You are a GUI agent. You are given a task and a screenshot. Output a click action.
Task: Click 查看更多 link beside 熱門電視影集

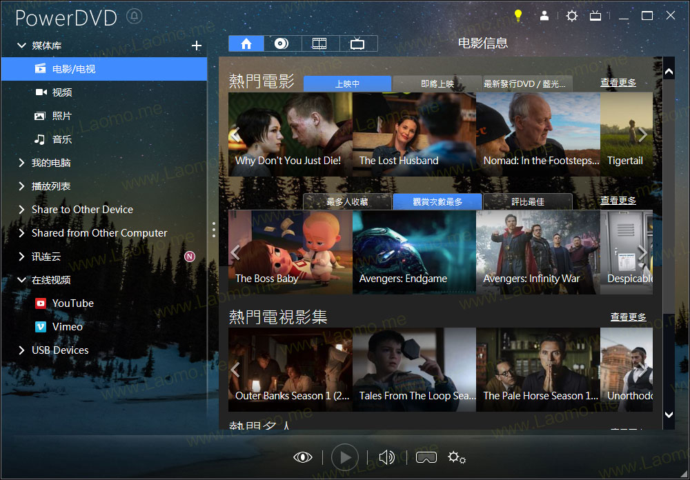click(629, 317)
